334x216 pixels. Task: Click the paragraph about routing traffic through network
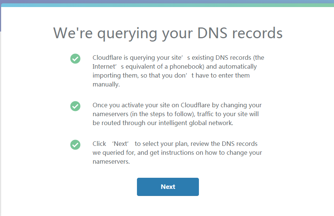[x=177, y=114]
